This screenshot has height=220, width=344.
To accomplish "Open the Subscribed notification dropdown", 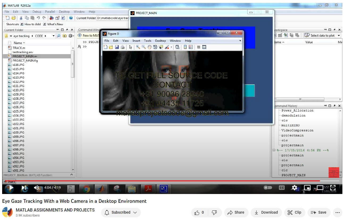I will click(x=121, y=212).
